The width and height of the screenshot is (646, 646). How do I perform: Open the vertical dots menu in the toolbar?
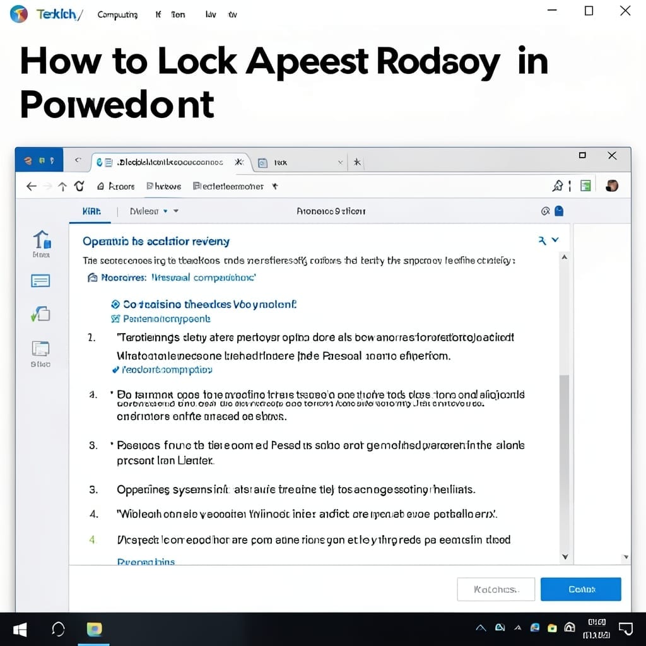570,186
